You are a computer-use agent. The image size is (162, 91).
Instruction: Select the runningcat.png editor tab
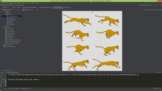pyautogui.click(x=58, y=7)
